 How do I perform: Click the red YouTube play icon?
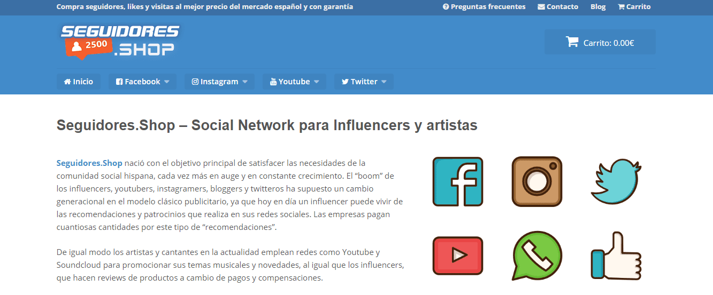(457, 256)
